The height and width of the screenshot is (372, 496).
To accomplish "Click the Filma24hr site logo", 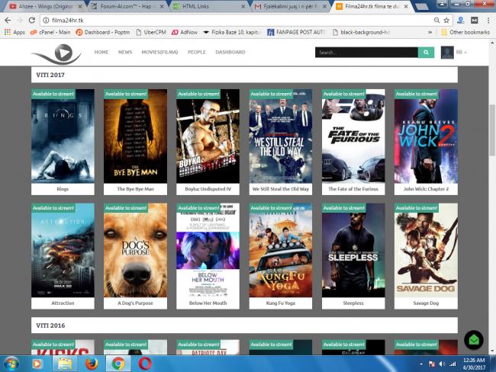I will click(x=56, y=54).
